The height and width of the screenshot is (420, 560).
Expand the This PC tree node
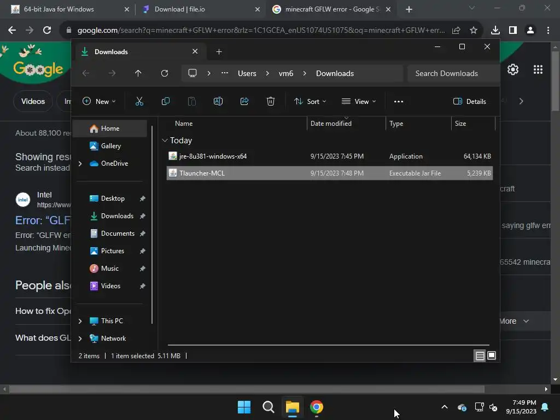(80, 321)
